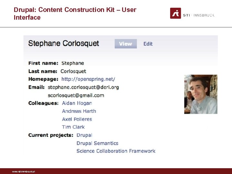Click the stephane.corlosquet@deri.org email text
This screenshot has height=174, width=232.
click(83, 87)
